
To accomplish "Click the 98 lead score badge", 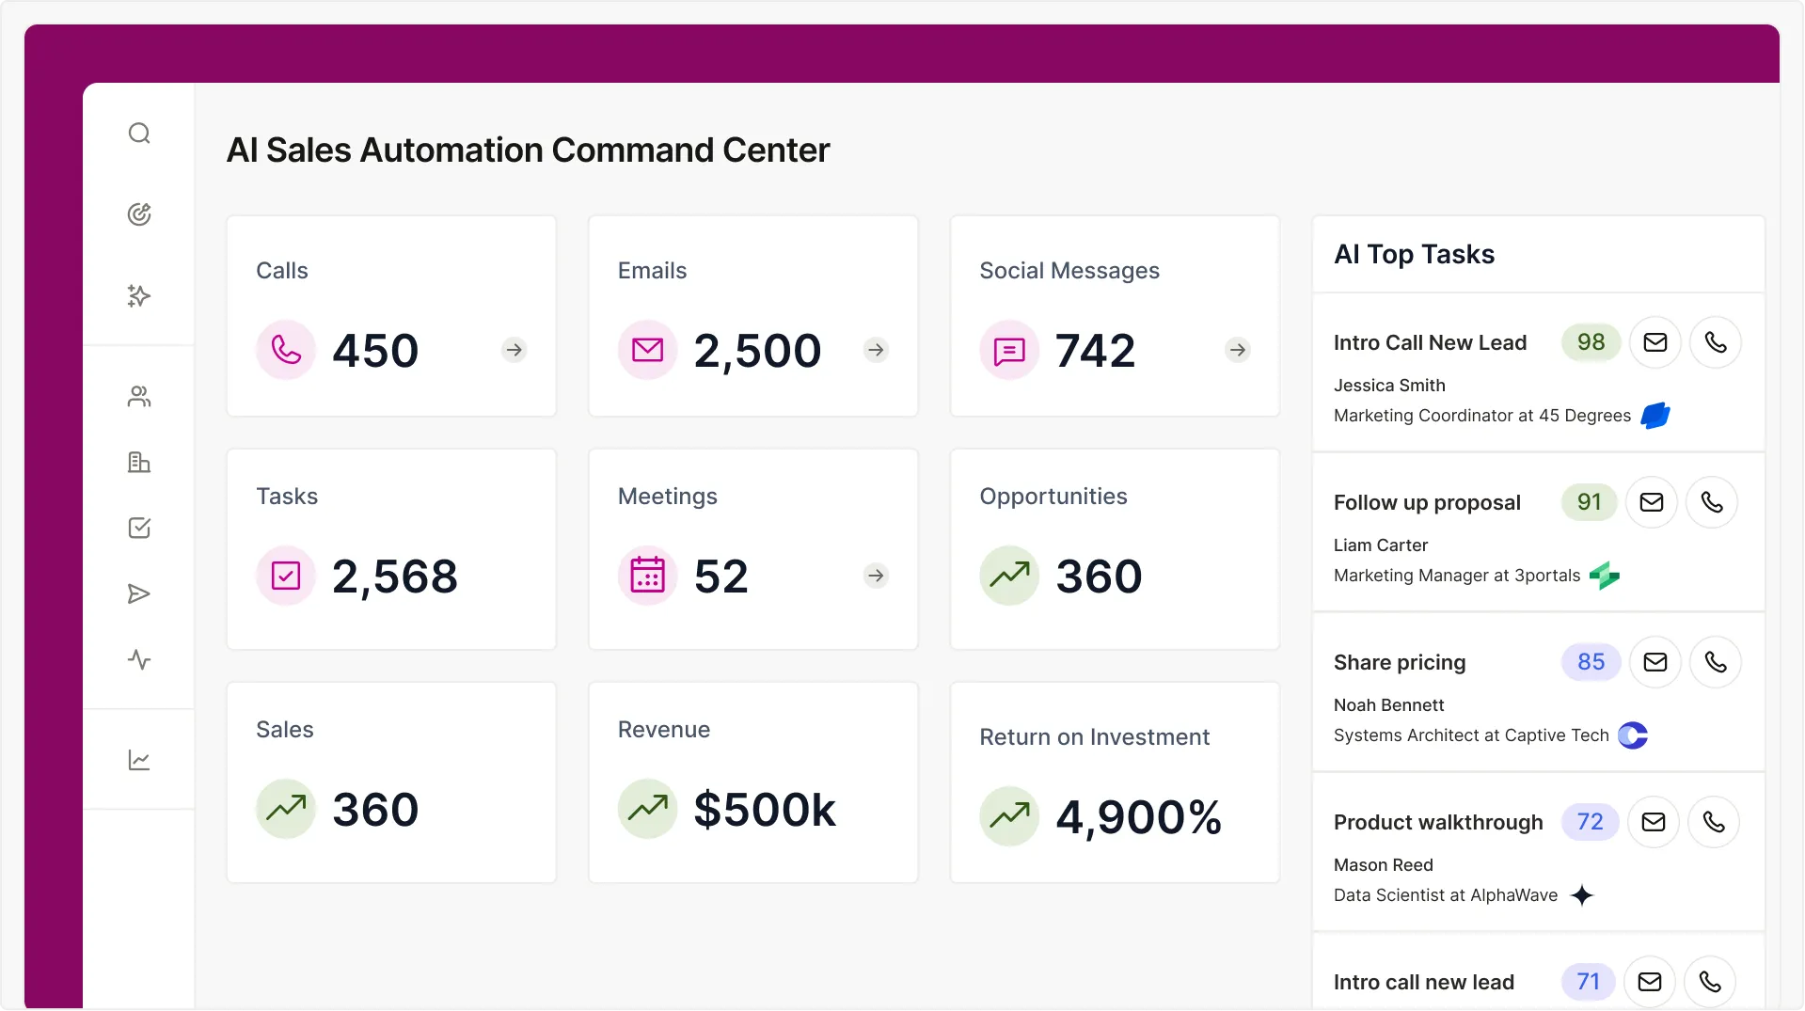I will click(1590, 341).
